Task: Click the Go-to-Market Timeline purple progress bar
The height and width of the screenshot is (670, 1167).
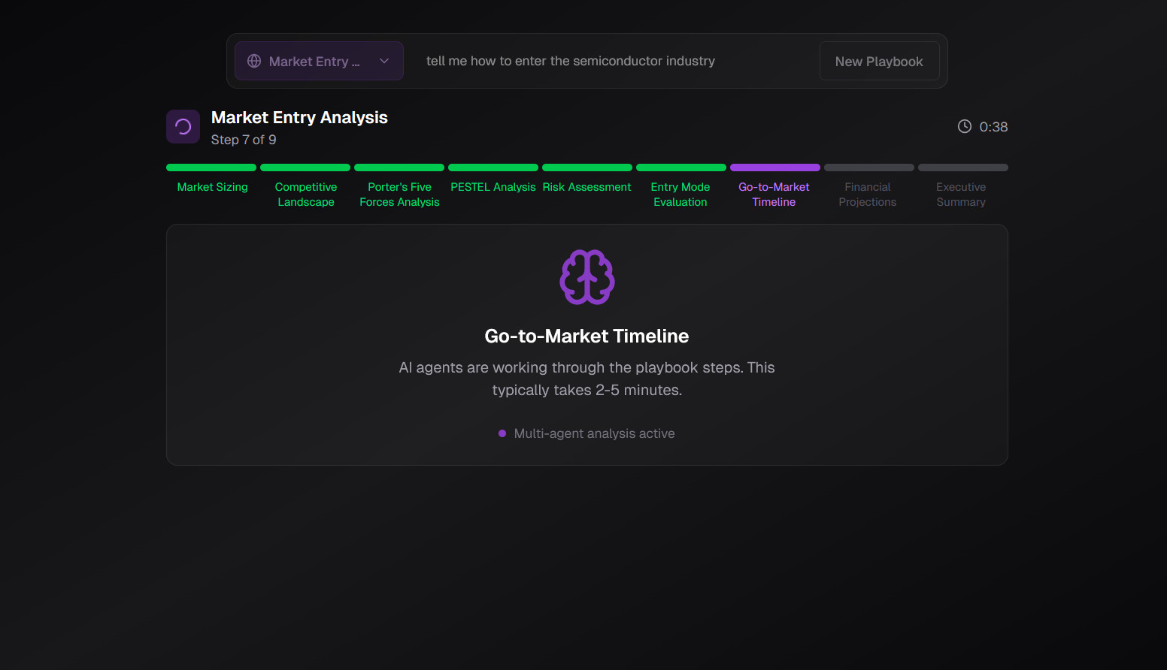Action: 774,167
